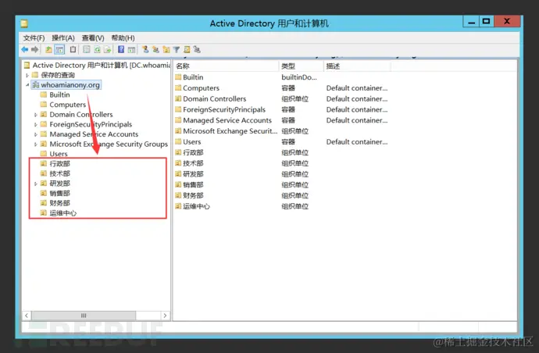The height and width of the screenshot is (353, 539).
Task: Click the gray Forward arrow in the toolbar
Action: coord(34,50)
